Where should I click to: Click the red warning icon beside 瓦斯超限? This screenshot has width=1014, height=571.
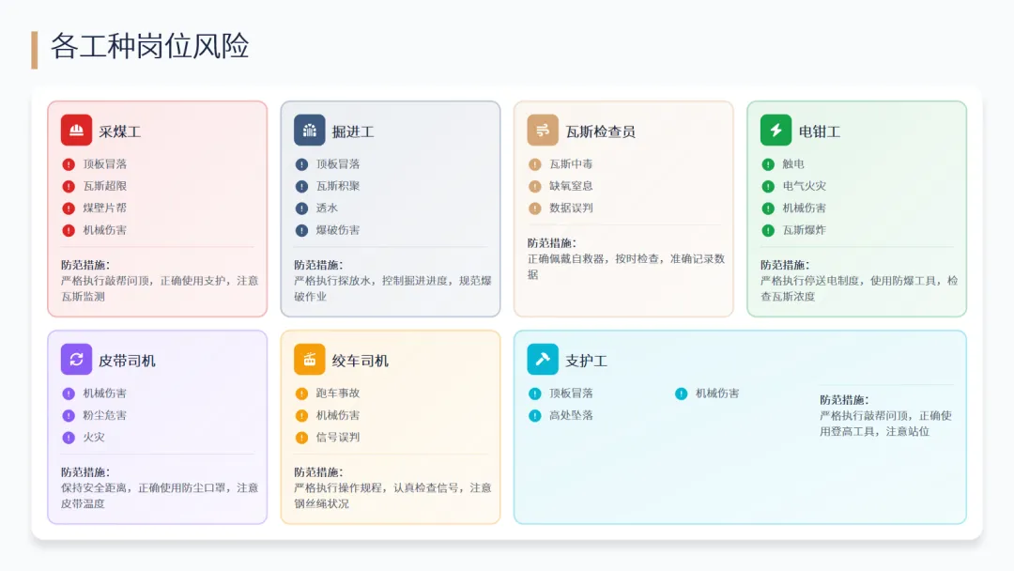(x=69, y=186)
